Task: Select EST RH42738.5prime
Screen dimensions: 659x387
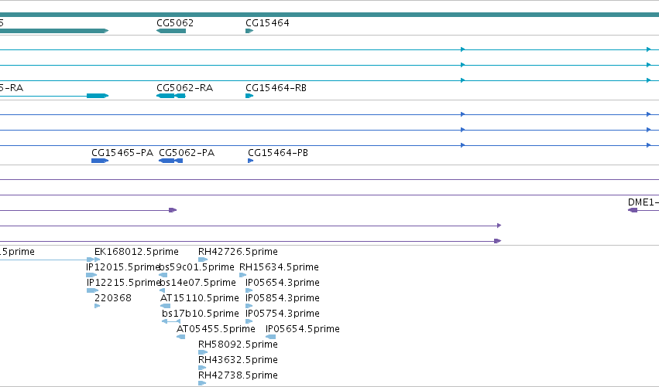Action: coord(238,376)
